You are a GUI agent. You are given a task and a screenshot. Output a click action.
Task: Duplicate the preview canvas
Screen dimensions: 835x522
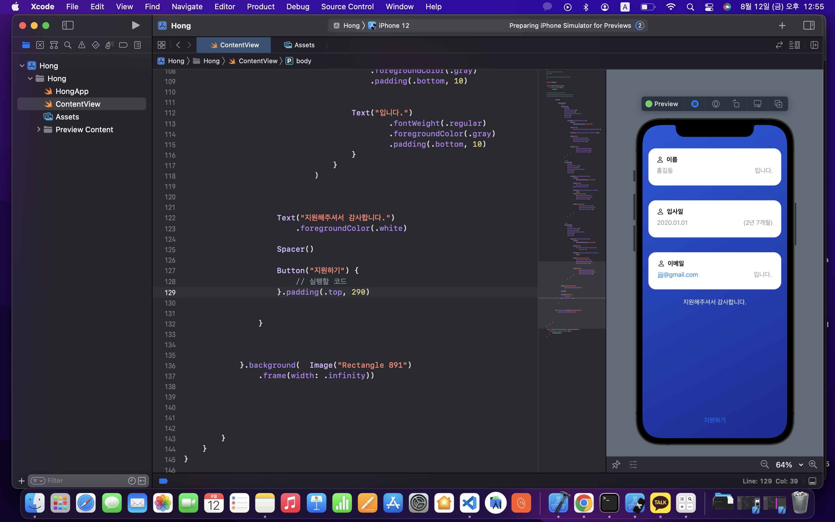779,104
